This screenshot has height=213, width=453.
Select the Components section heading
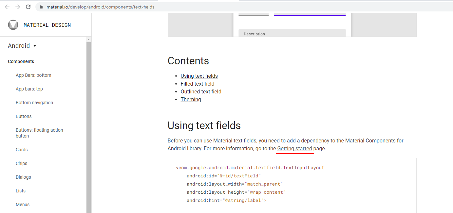point(21,61)
